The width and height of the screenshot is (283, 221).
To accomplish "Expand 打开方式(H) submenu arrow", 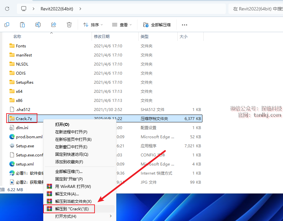I will pyautogui.click(x=111, y=216).
